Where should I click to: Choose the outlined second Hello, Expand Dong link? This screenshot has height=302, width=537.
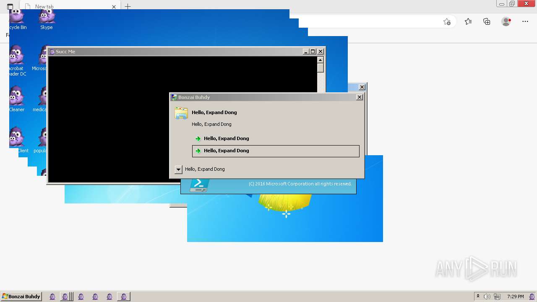click(x=276, y=151)
